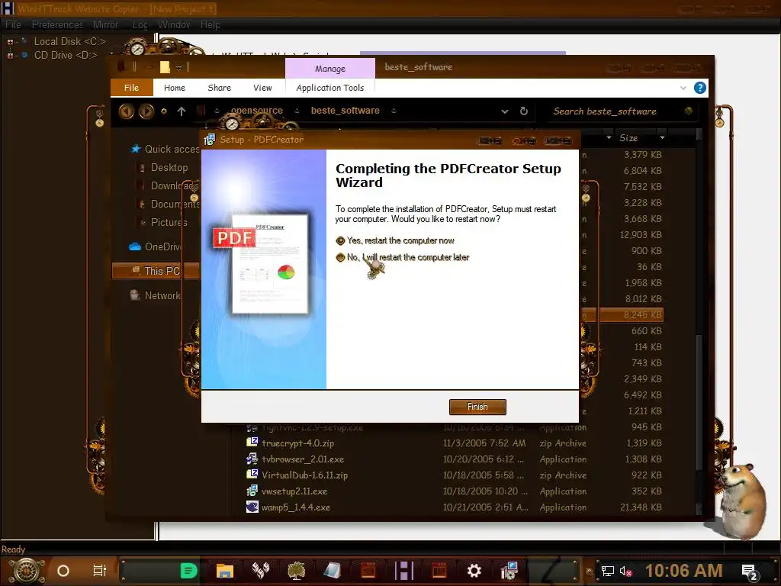Open WinHTTrack Help menu

(211, 24)
